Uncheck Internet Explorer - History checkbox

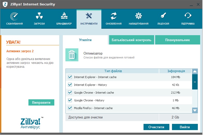tap(70, 85)
